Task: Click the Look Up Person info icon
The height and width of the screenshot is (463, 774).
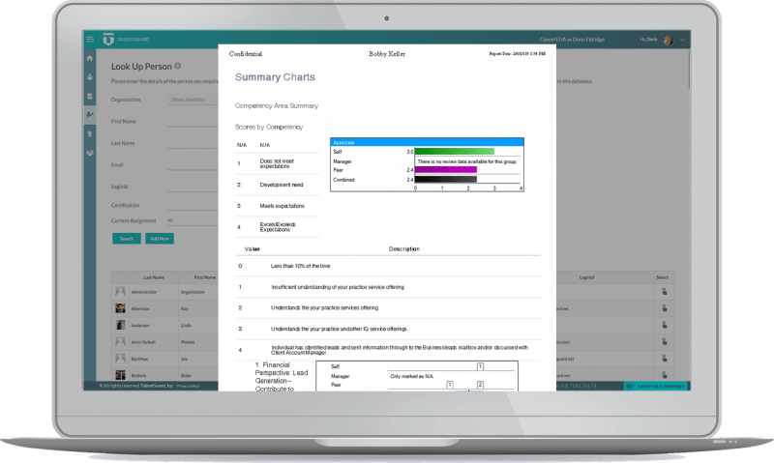Action: coord(178,67)
